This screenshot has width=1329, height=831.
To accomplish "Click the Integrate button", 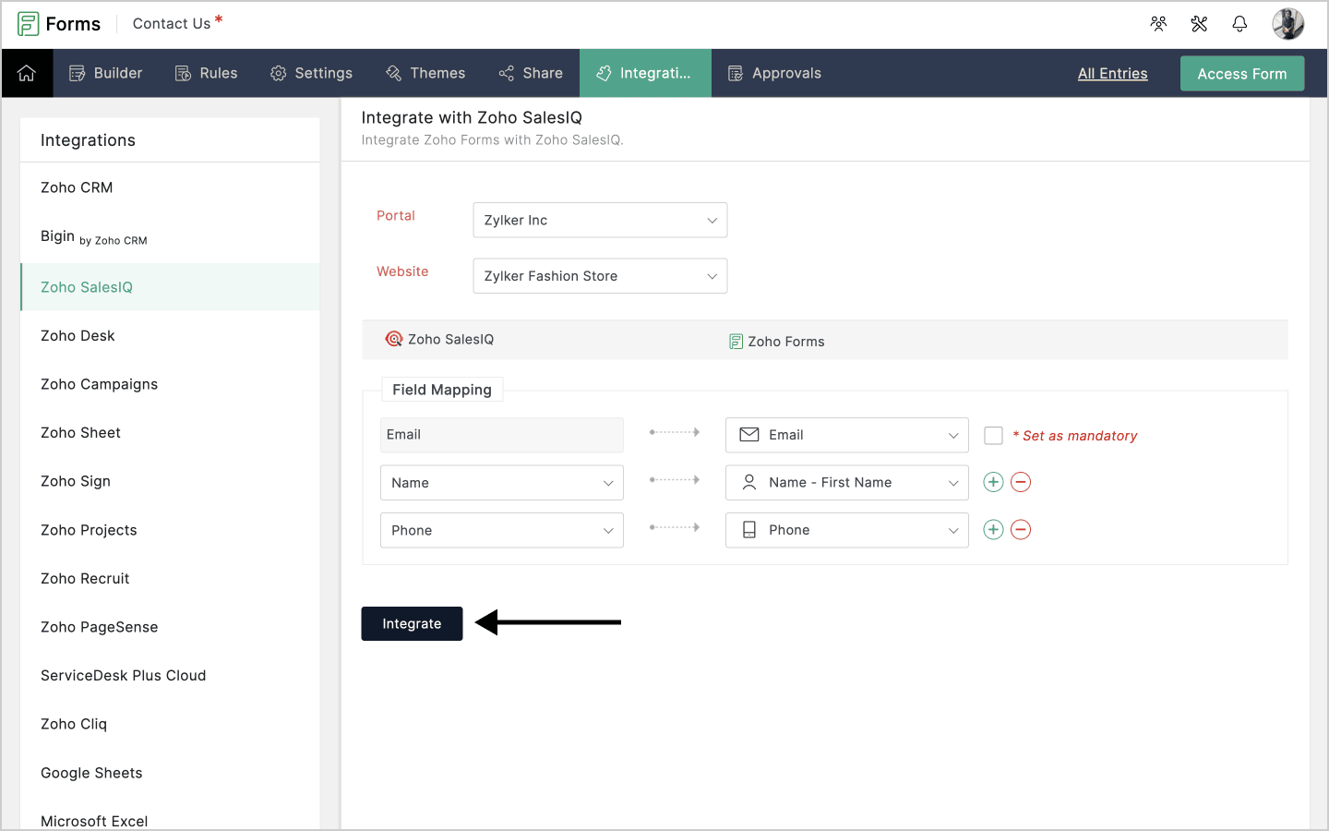I will point(412,624).
